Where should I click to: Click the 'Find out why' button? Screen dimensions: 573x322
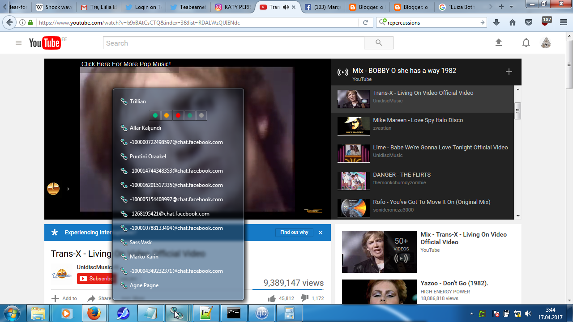tap(294, 233)
